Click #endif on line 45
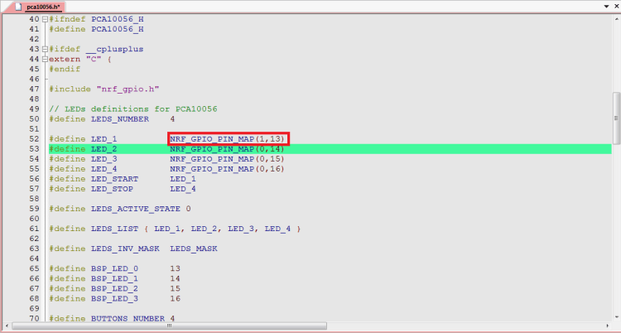This screenshot has width=621, height=333. pos(65,69)
